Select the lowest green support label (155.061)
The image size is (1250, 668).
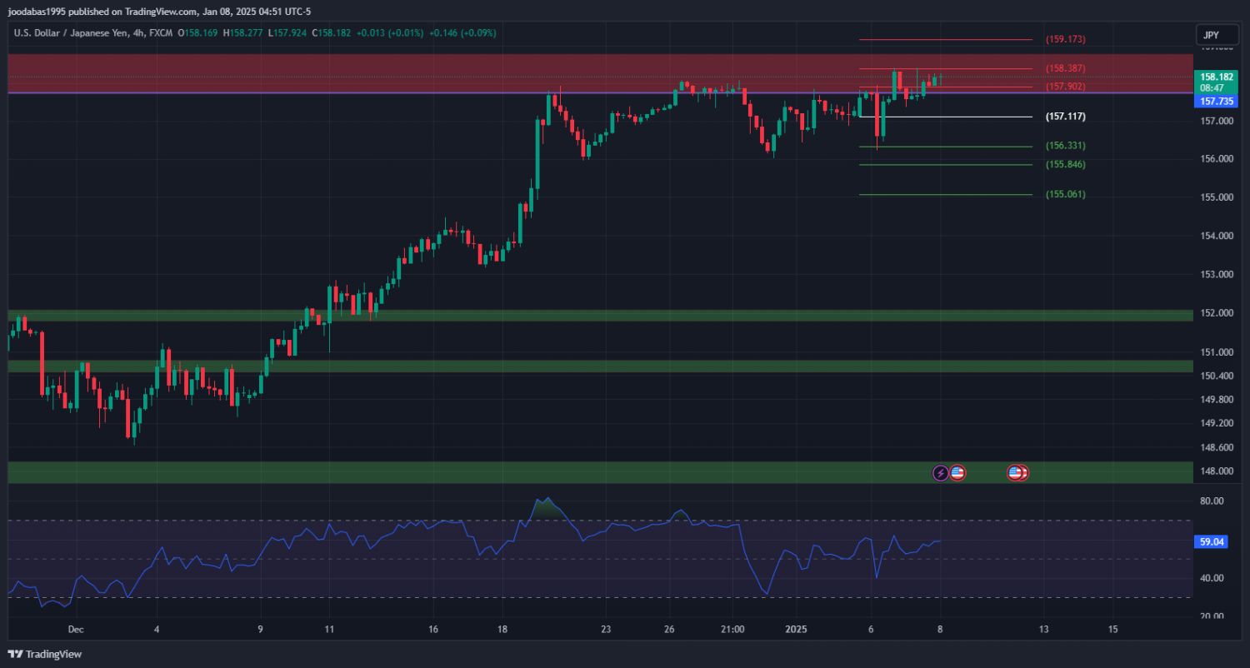tap(1065, 195)
